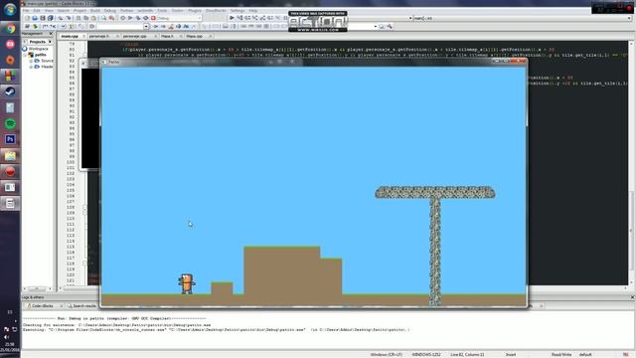The height and width of the screenshot is (358, 636).
Task: Click 'Line 82, Column 11' status entry
Action: pyautogui.click(x=467, y=355)
